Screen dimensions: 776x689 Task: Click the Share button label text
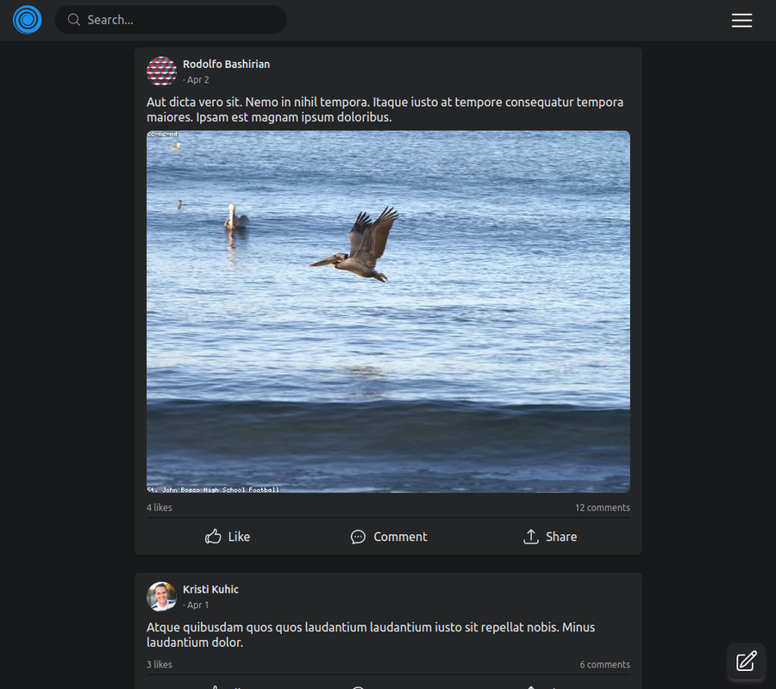tap(562, 537)
